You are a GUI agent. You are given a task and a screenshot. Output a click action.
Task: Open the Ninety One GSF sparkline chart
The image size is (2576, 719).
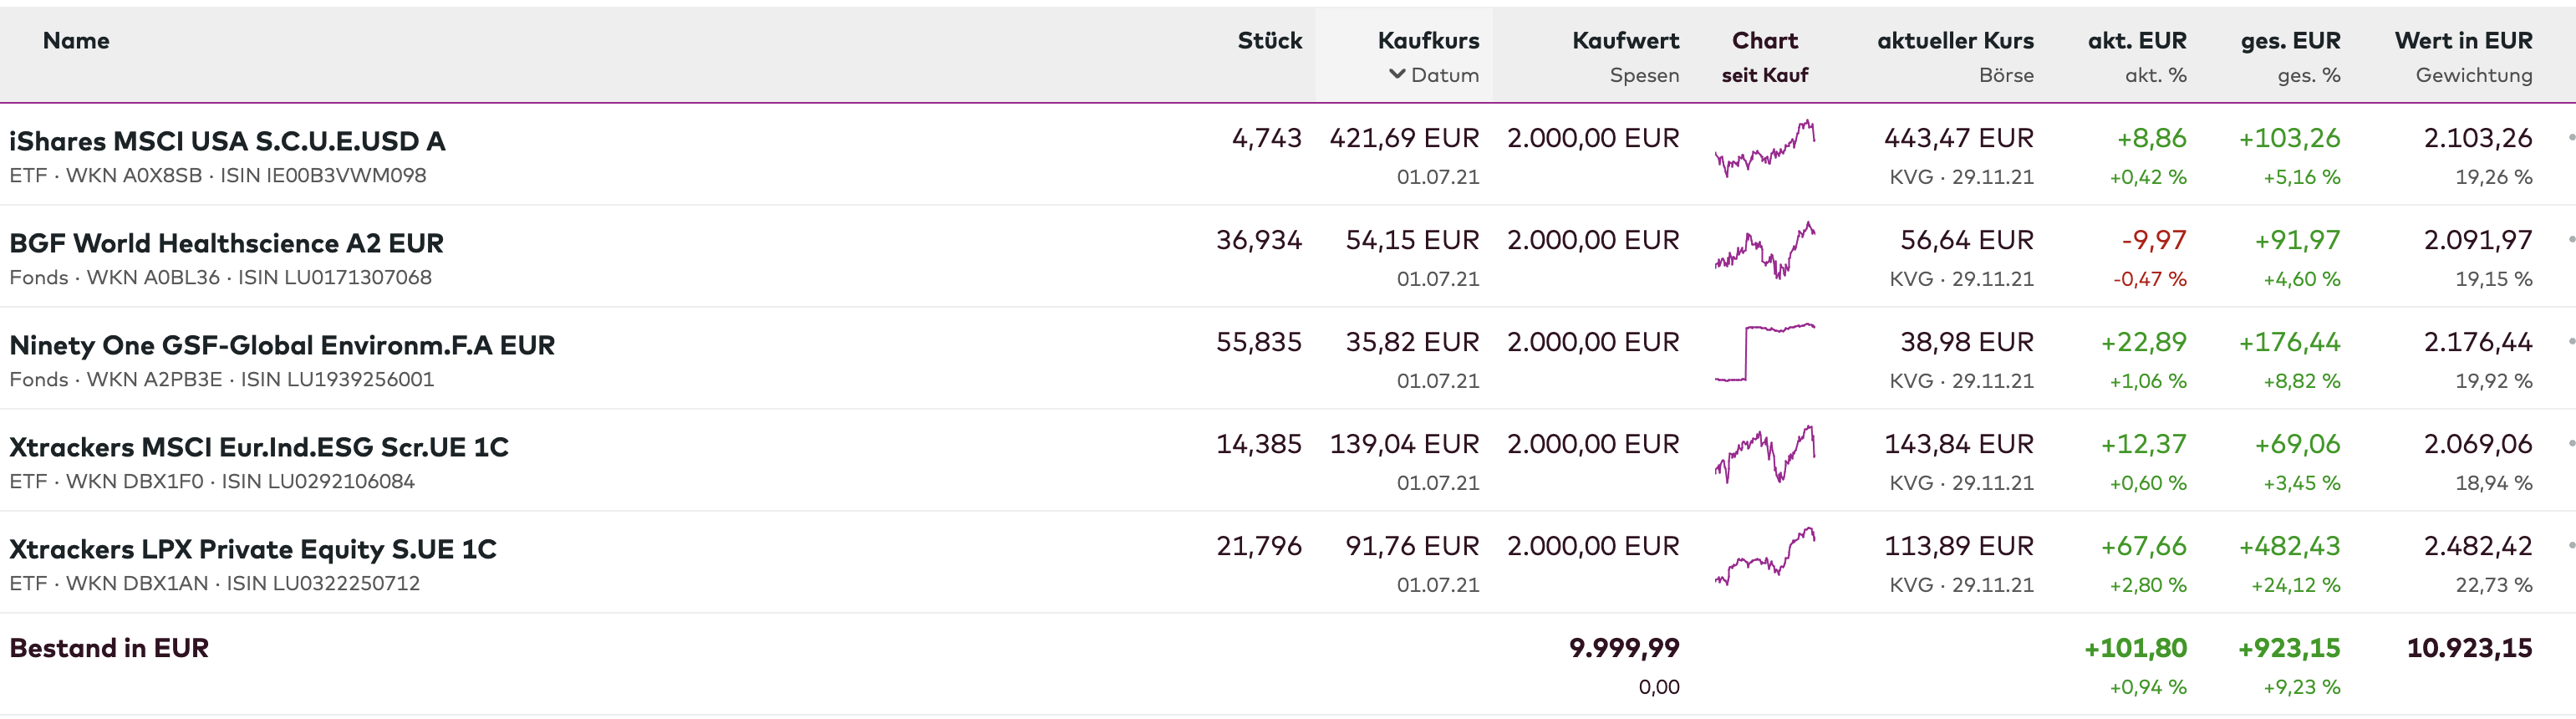coord(1765,353)
